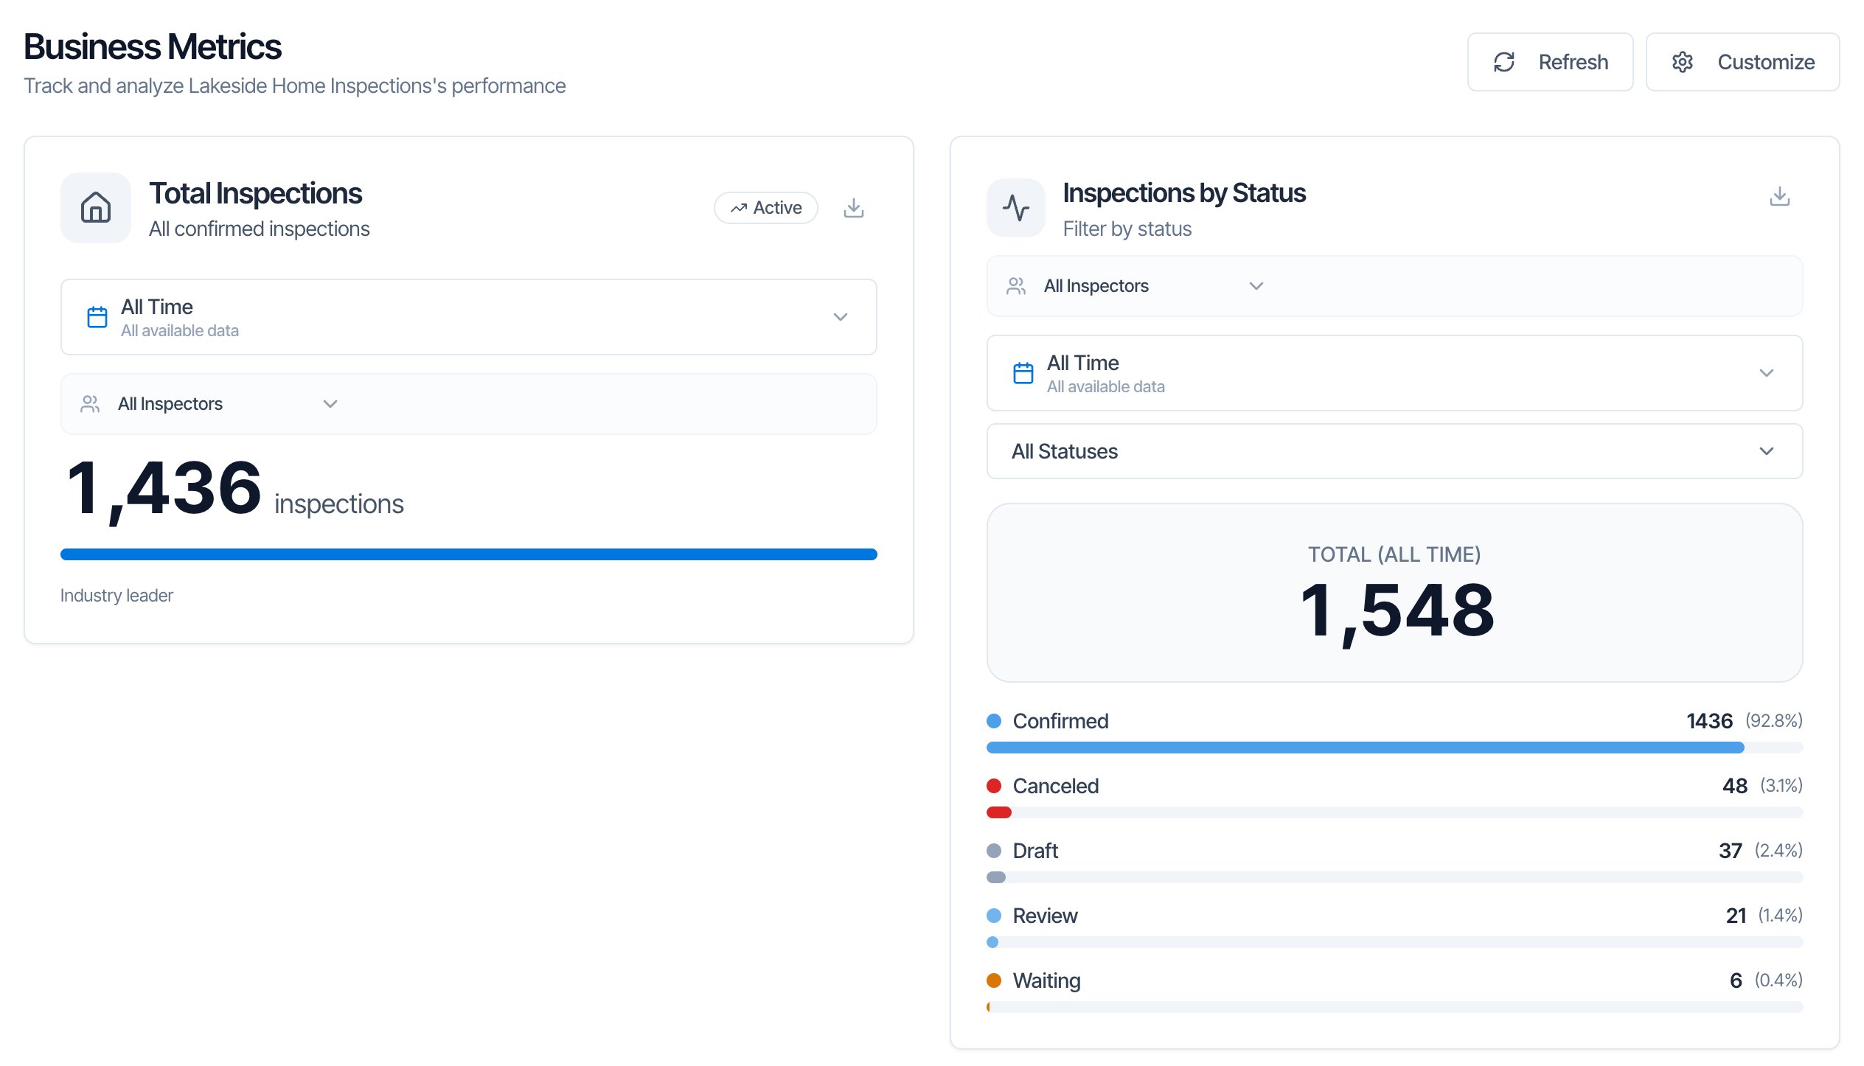
Task: Open All Time dropdown in Inspections by Status
Action: [x=1395, y=373]
